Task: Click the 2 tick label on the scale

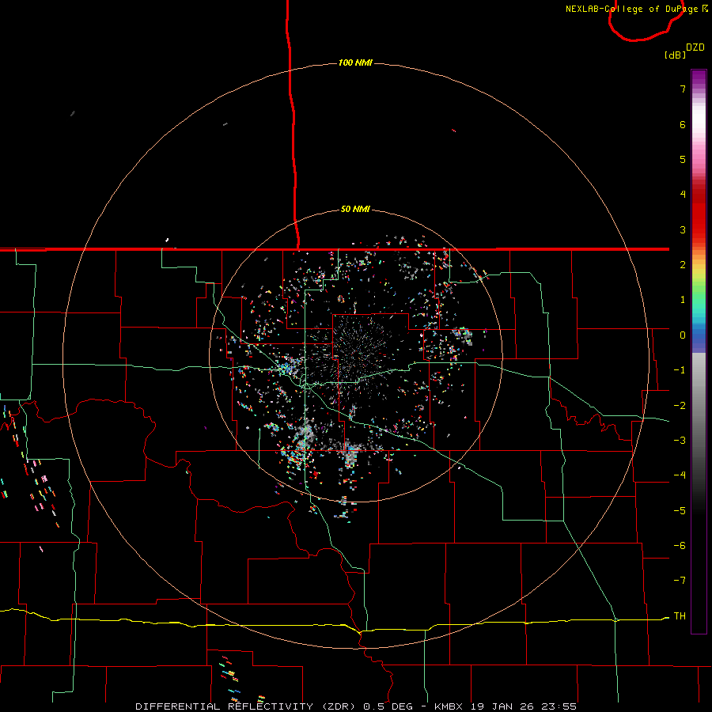Action: 683,265
